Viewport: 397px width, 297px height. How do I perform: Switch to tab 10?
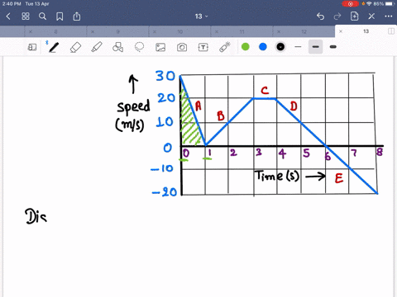coord(179,31)
